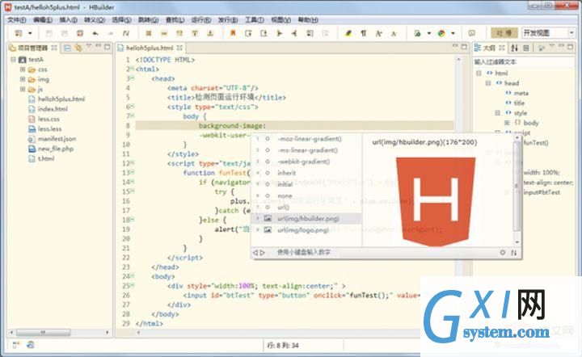Click the italic N toolbar icon

coord(126,33)
